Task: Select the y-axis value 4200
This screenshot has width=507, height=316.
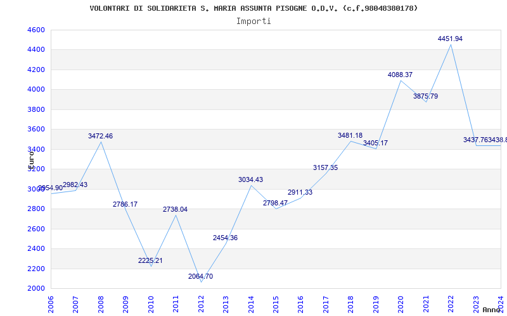Action: [x=36, y=70]
